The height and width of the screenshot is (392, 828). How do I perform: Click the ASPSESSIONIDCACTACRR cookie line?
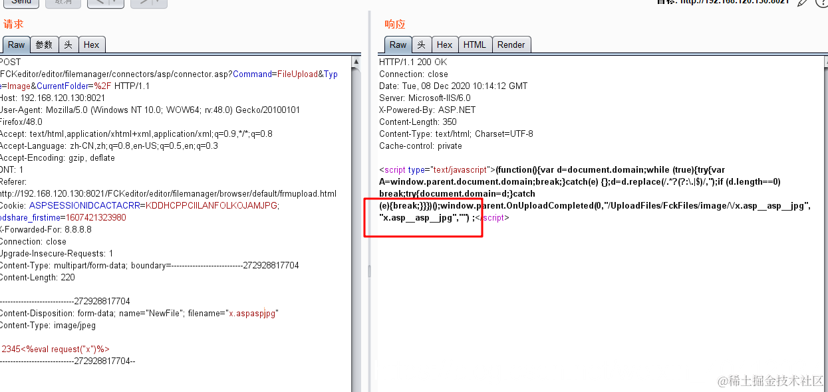[x=139, y=205]
